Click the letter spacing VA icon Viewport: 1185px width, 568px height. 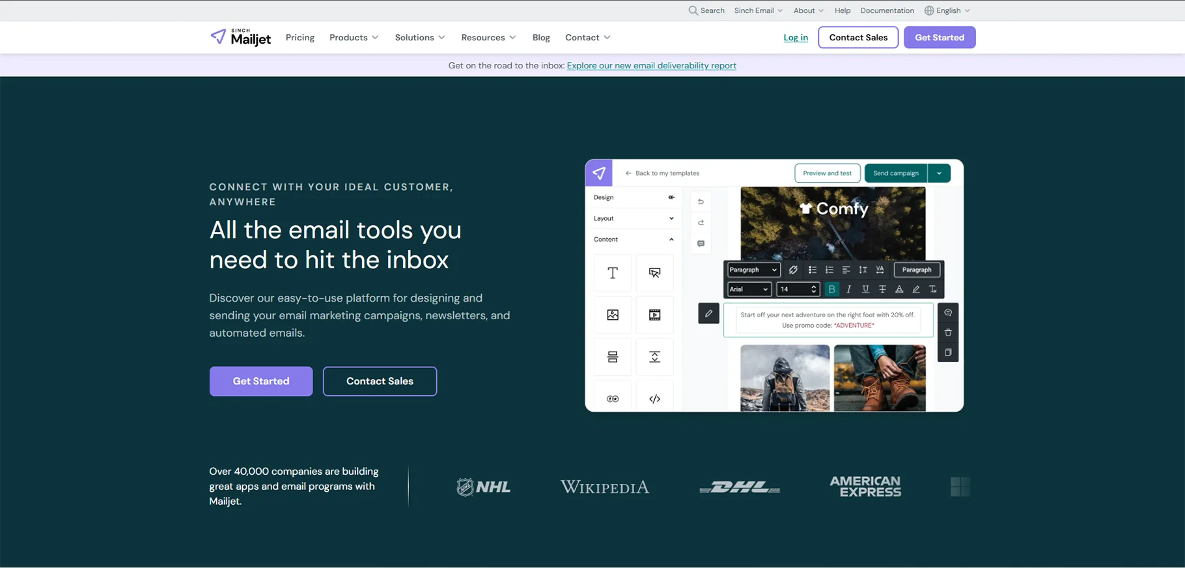(880, 270)
